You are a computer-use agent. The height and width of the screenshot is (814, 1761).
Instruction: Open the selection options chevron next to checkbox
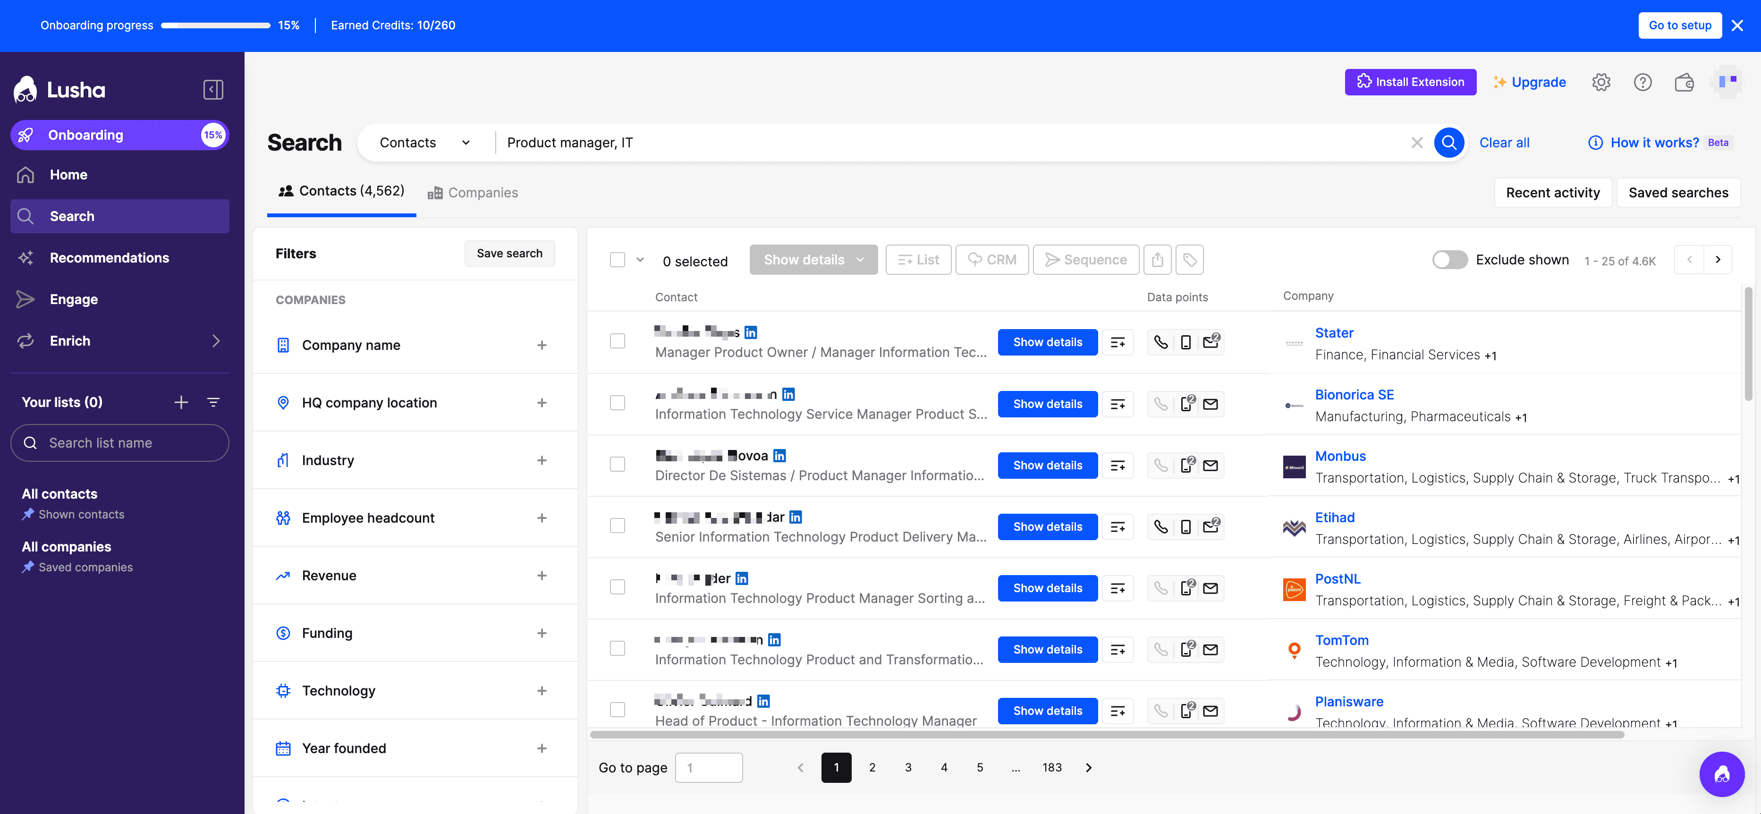(x=640, y=260)
